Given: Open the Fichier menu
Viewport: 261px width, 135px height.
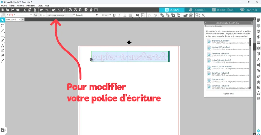Looking at the screenshot, I should 4,5.
